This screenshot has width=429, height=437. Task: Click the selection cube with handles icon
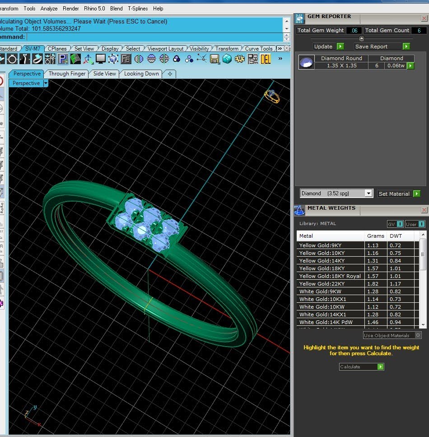113,59
